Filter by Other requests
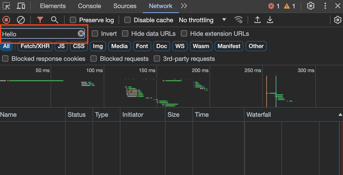The image size is (343, 175). [256, 46]
